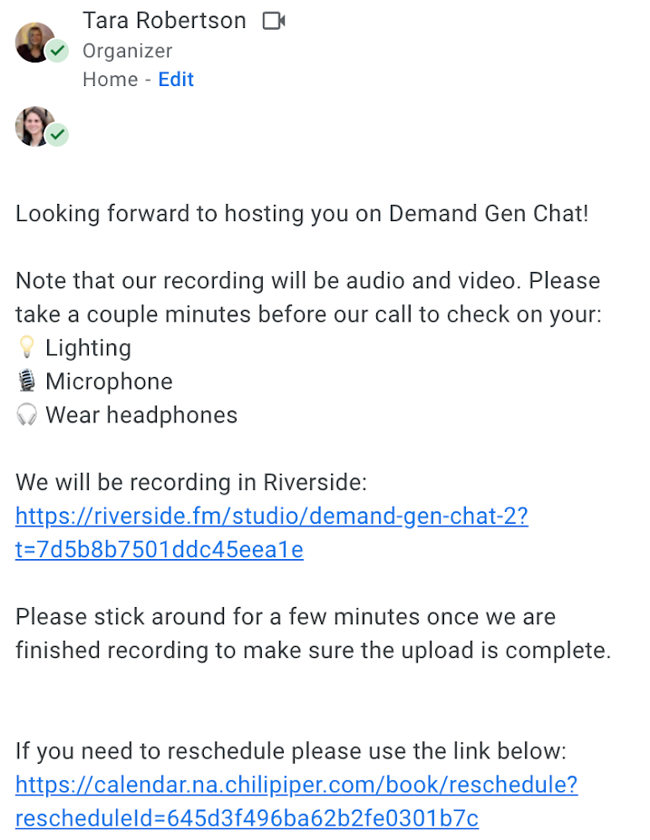
Task: Click the green checkmark badge on second attendee
Action: (x=58, y=135)
